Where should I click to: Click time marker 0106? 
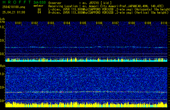click(x=99, y=23)
